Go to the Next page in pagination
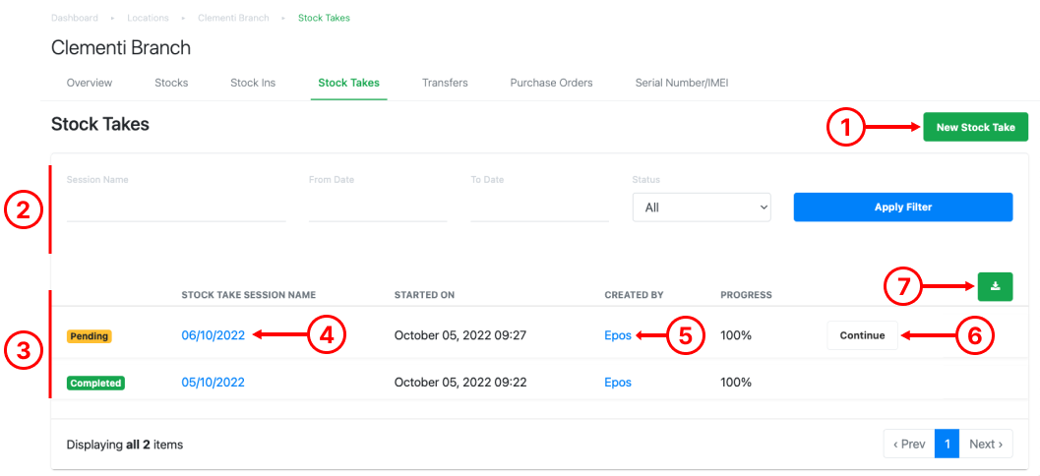Viewport: 1040px width, 476px height. [x=986, y=444]
